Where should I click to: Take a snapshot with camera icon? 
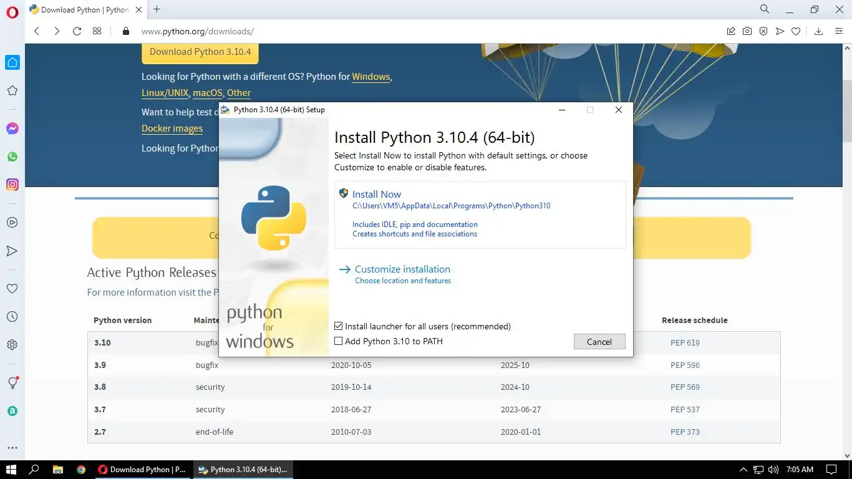pyautogui.click(x=747, y=31)
